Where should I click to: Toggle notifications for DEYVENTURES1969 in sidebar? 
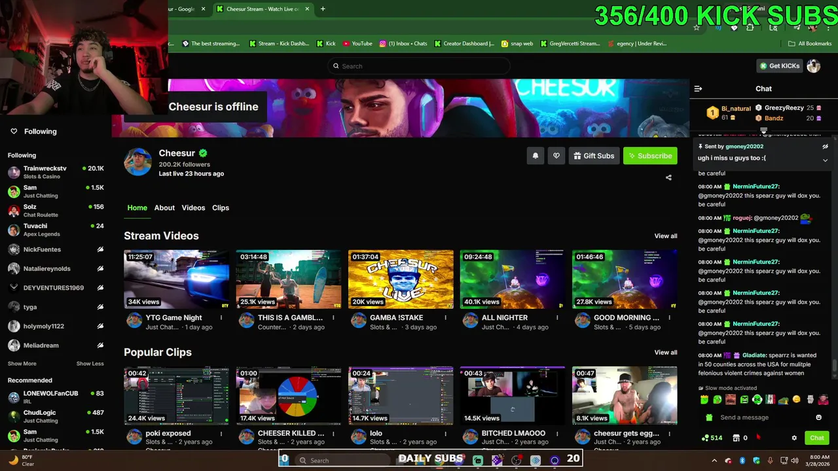pos(100,288)
